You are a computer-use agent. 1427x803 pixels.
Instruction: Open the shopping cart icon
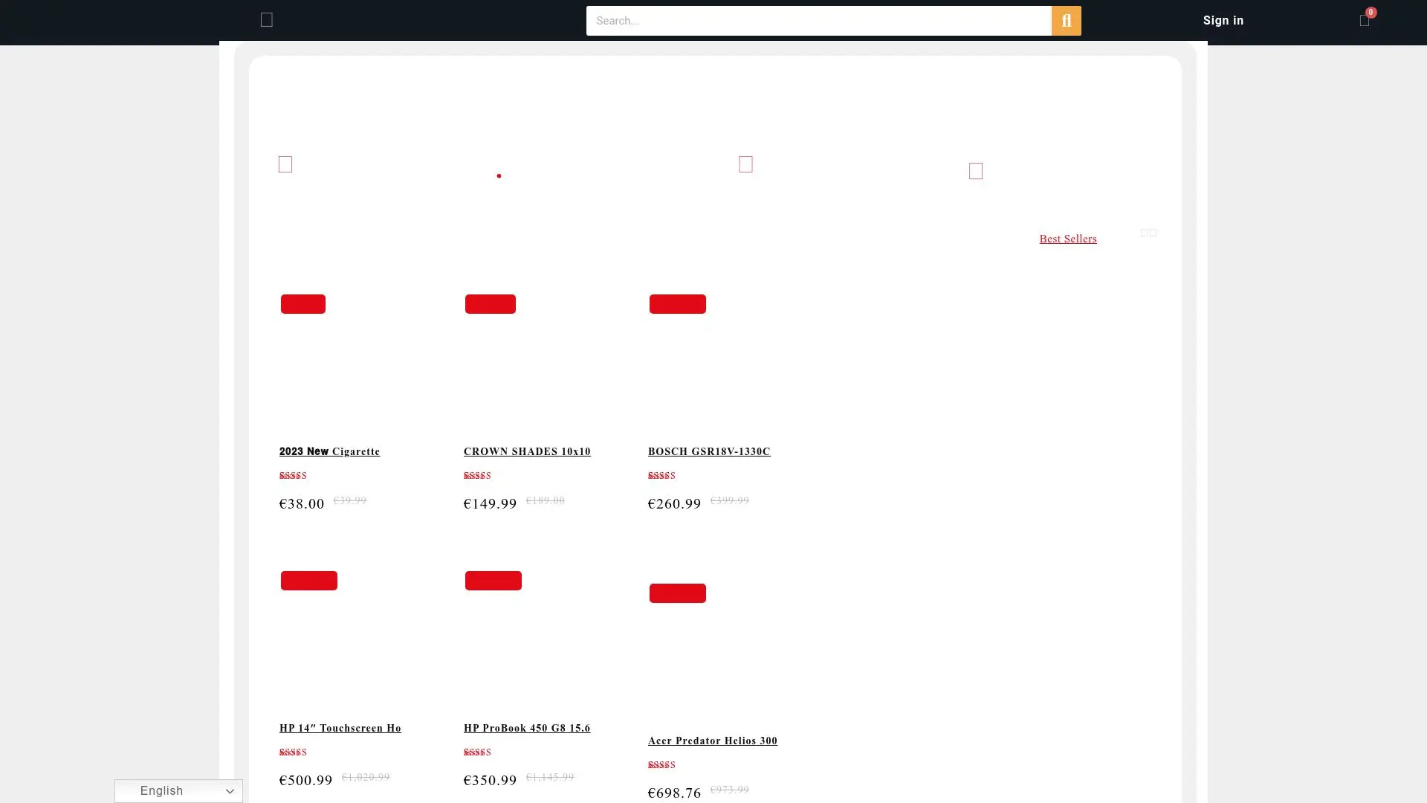[x=1364, y=21]
